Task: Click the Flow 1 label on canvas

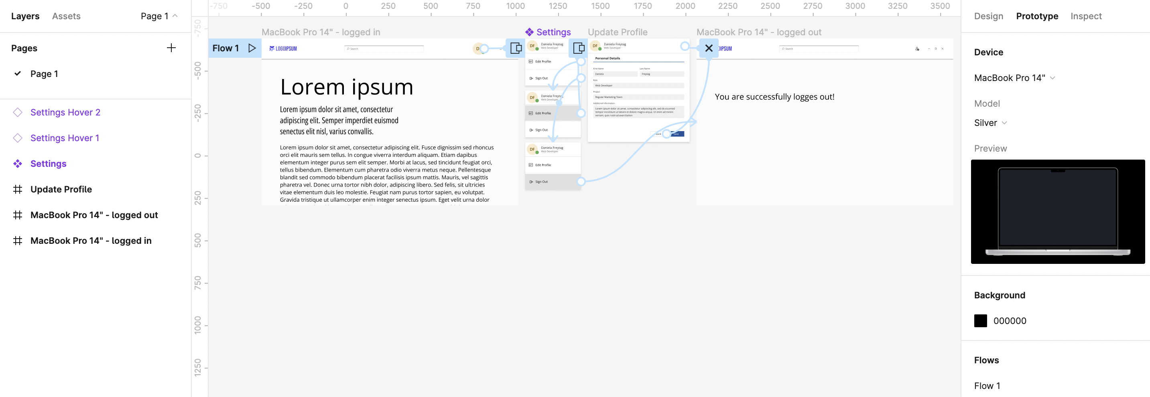Action: coord(226,48)
